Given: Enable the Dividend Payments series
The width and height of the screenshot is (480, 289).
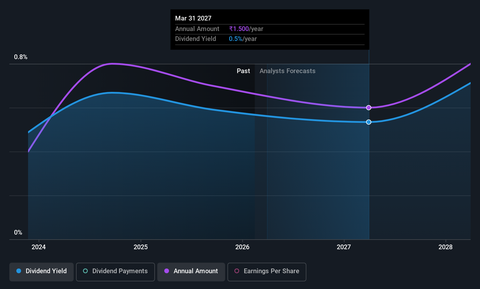Looking at the screenshot, I should (115, 272).
